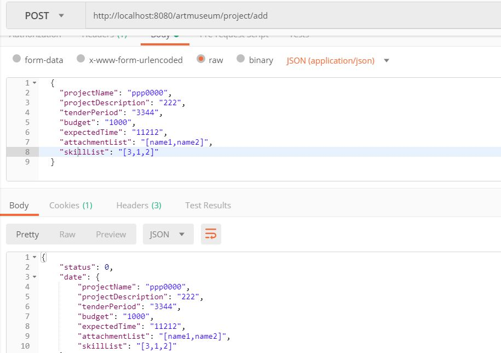Open JSON (application/json) content type dropdown
The width and height of the screenshot is (501, 353).
(337, 60)
